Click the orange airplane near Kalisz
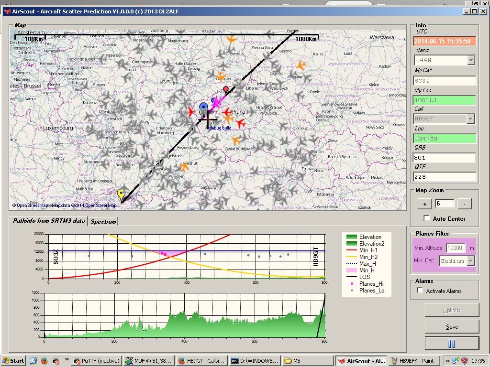This screenshot has width=490, height=367. pos(301,65)
